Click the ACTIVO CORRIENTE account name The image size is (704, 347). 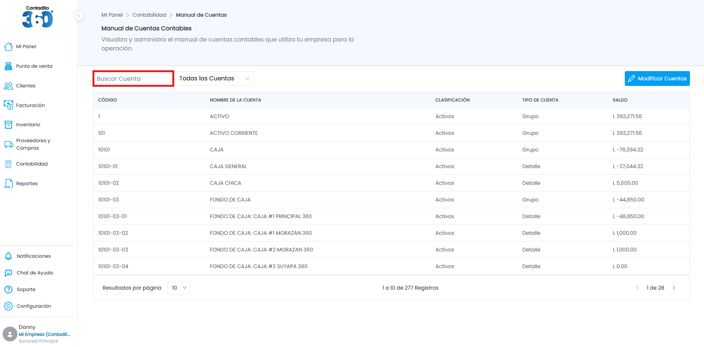pyautogui.click(x=234, y=133)
